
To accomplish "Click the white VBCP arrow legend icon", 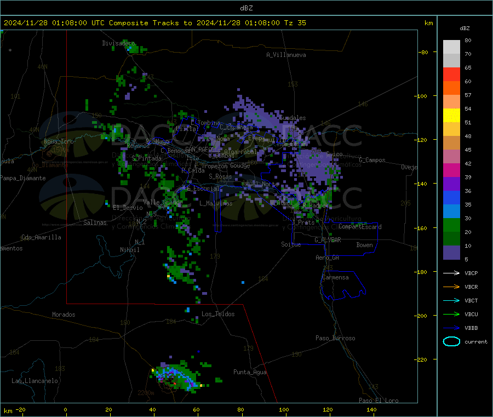I will click(x=451, y=273).
